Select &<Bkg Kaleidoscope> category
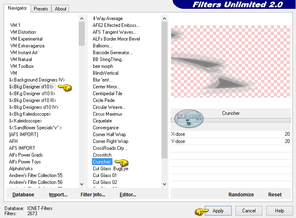Screen dimensions: 296x218 [x=30, y=114]
